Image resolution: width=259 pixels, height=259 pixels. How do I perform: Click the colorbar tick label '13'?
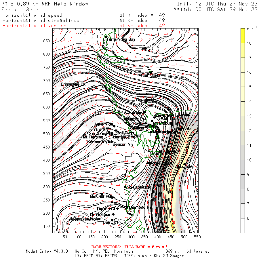click(249, 116)
